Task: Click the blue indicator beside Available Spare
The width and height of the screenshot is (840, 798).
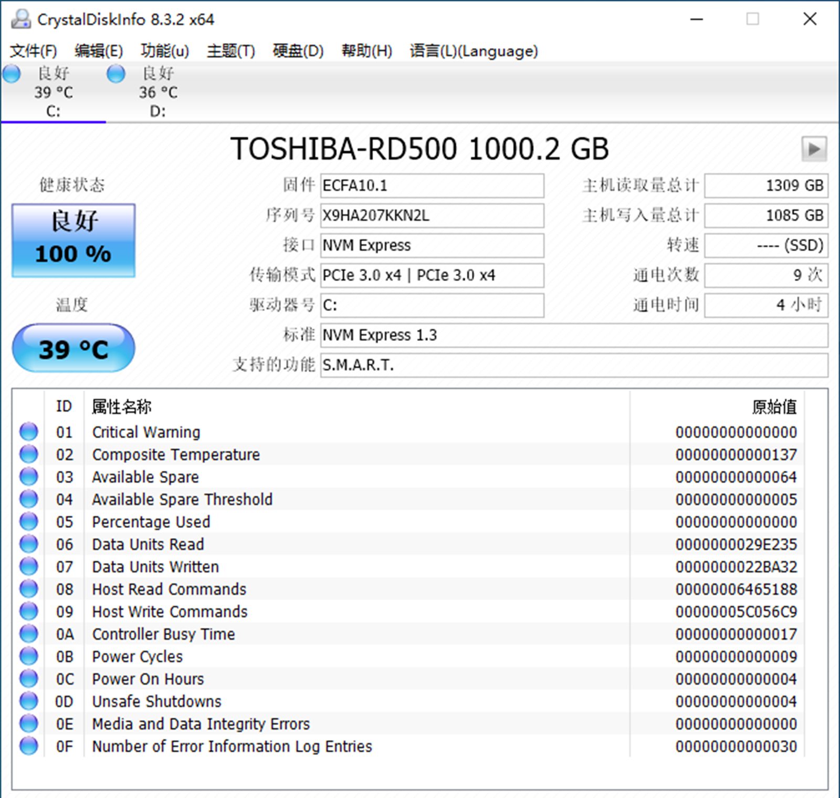Action: (x=28, y=476)
